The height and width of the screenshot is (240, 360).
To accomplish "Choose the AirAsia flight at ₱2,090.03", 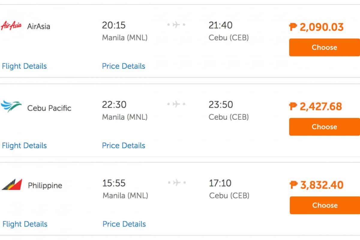I will pos(324,47).
